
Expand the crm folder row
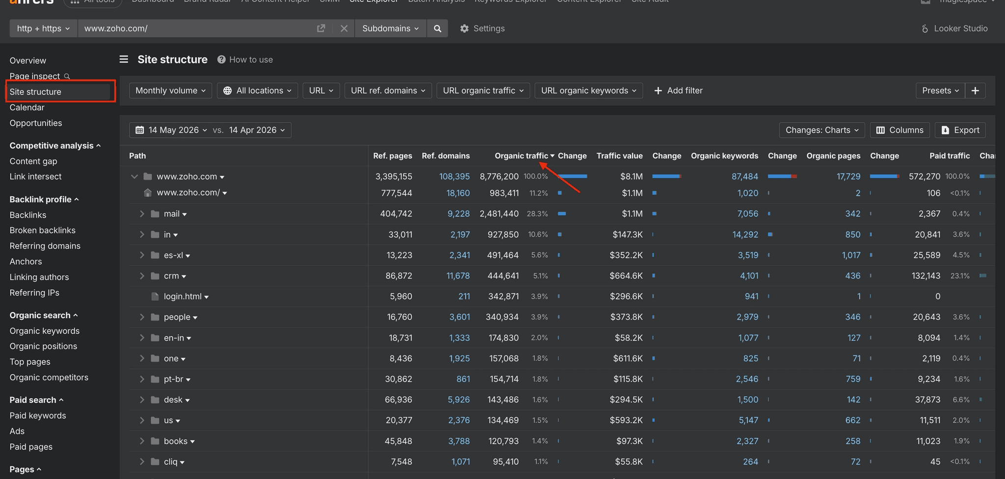coord(141,276)
